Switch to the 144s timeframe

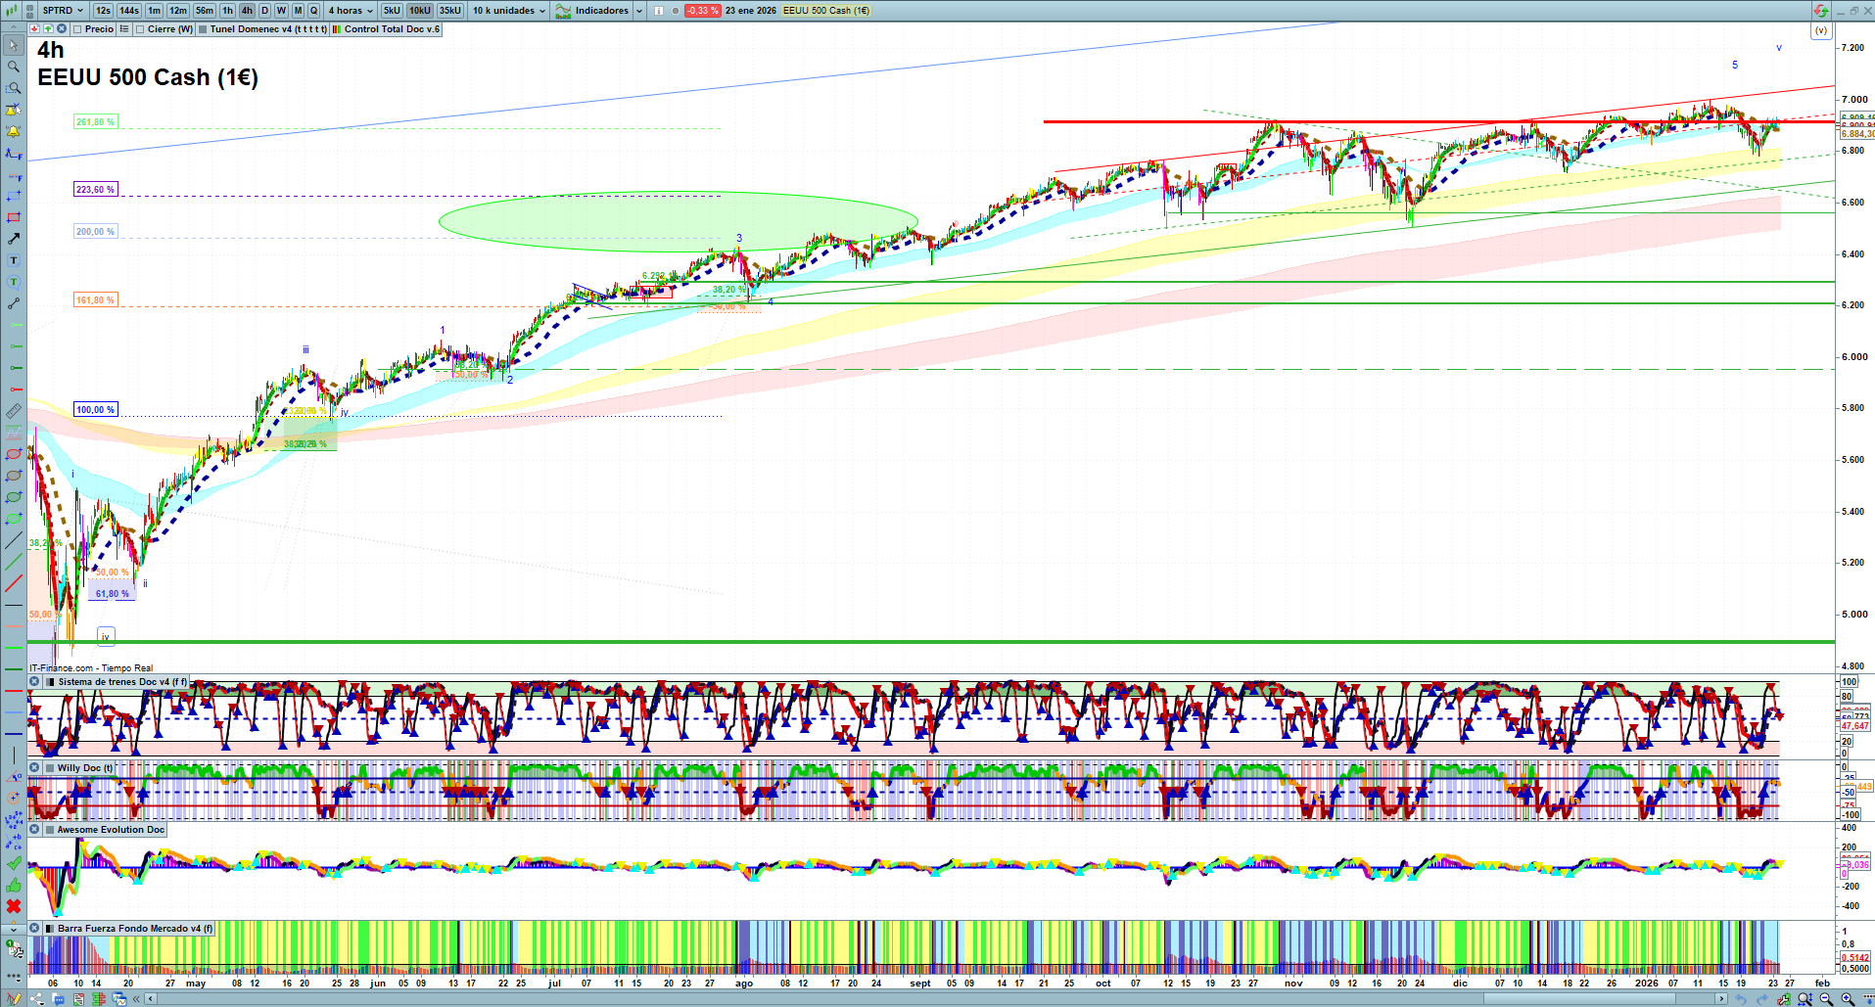[129, 11]
